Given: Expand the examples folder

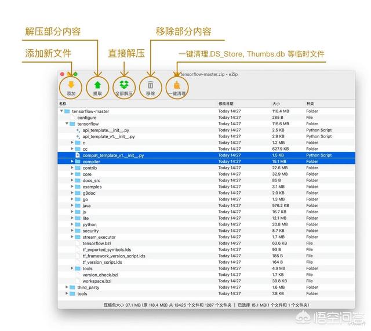Looking at the screenshot, I should (x=72, y=187).
